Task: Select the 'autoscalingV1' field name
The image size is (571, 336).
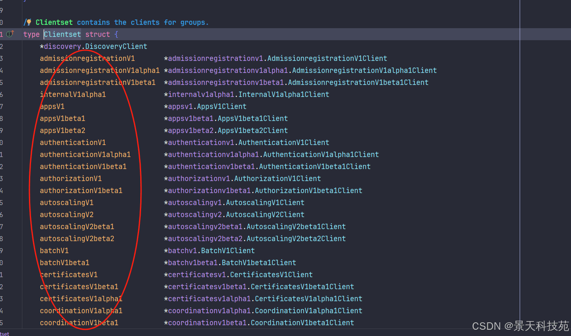Action: tap(67, 203)
